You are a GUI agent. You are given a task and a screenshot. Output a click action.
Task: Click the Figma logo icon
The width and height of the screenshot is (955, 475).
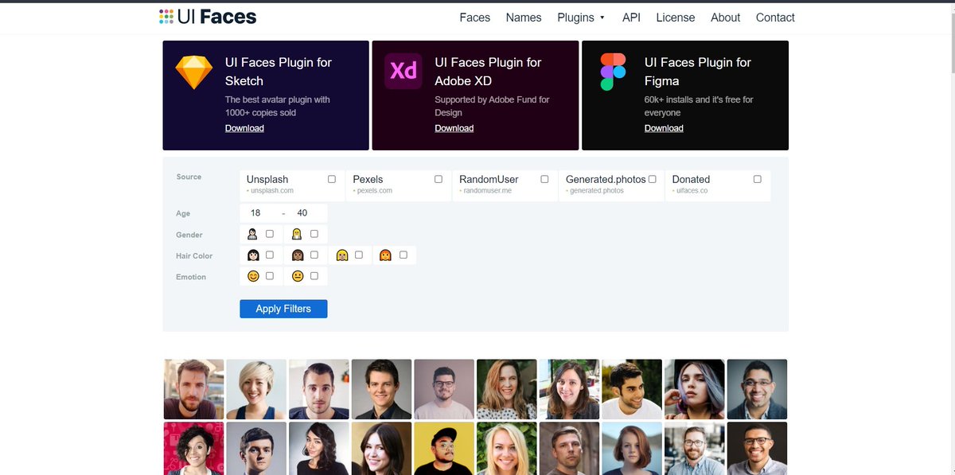pyautogui.click(x=613, y=72)
